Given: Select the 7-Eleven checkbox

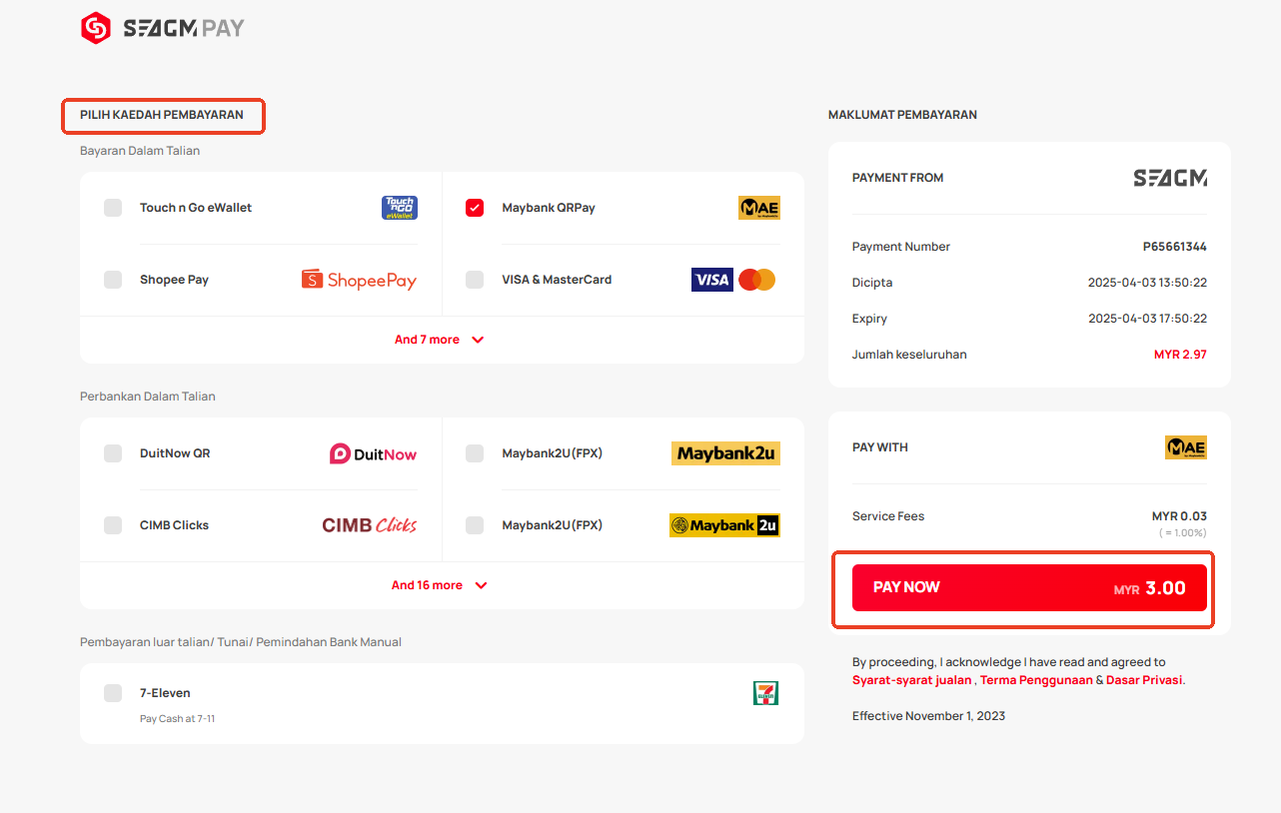Looking at the screenshot, I should (113, 693).
